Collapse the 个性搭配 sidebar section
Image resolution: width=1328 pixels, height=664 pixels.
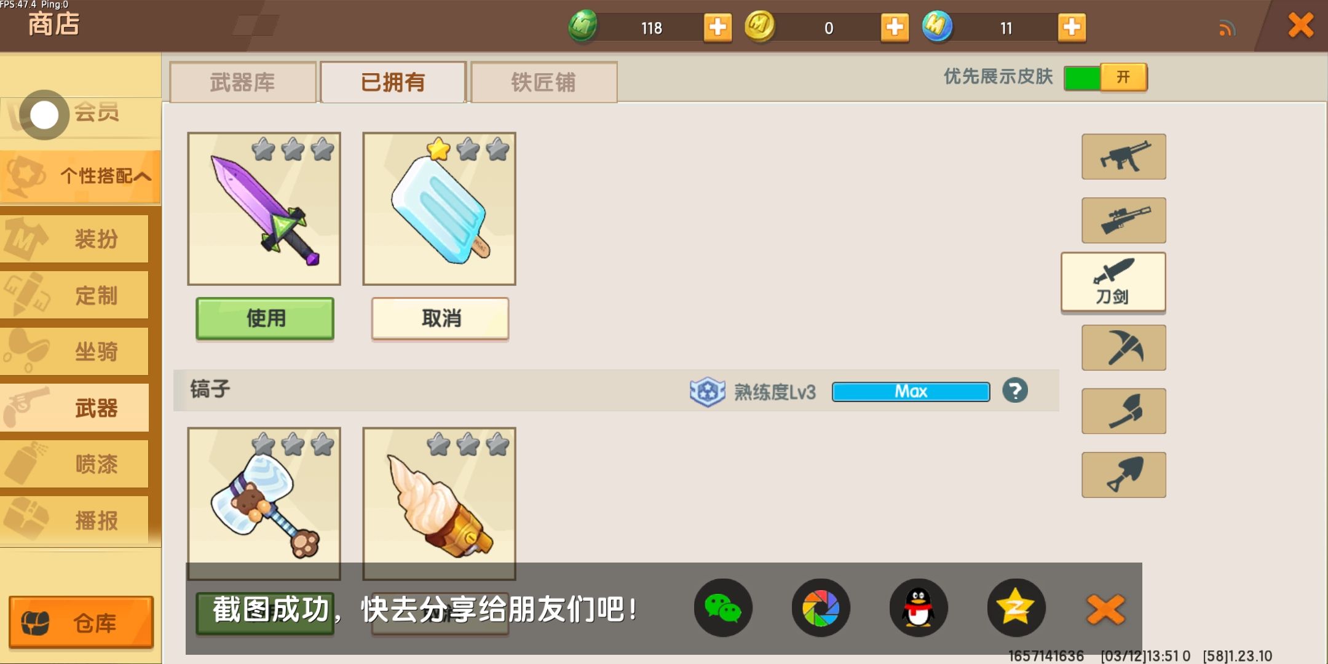point(80,176)
